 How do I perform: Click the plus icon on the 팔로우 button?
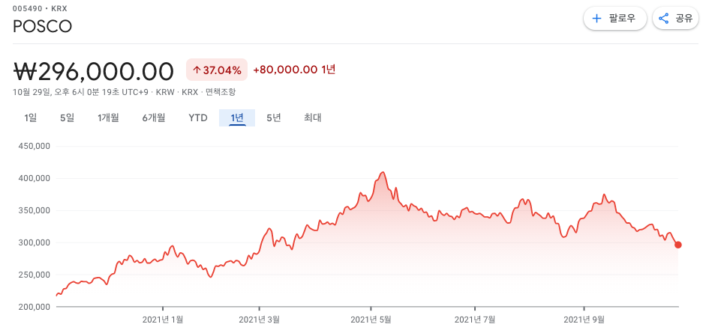click(x=596, y=19)
